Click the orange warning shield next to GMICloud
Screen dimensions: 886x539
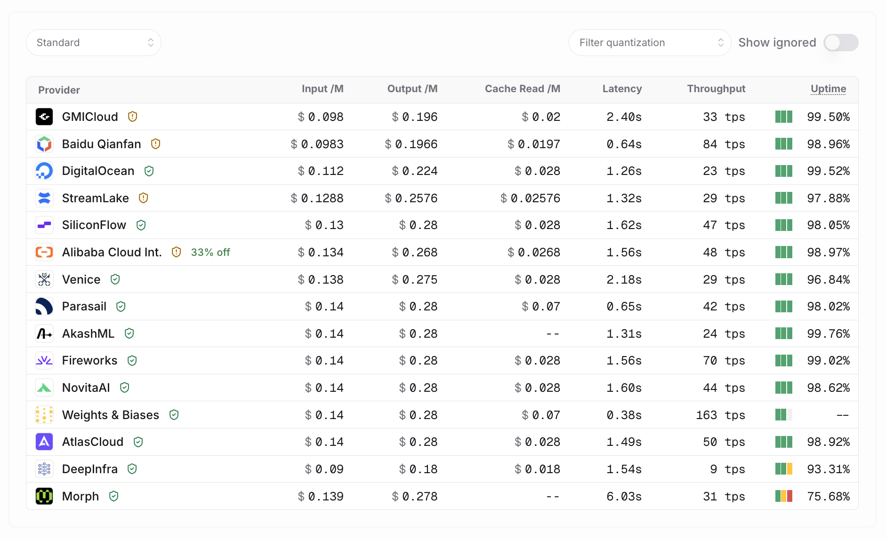pos(133,117)
